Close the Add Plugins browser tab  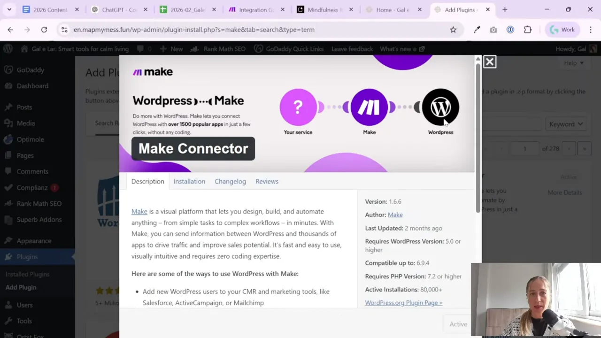click(488, 9)
